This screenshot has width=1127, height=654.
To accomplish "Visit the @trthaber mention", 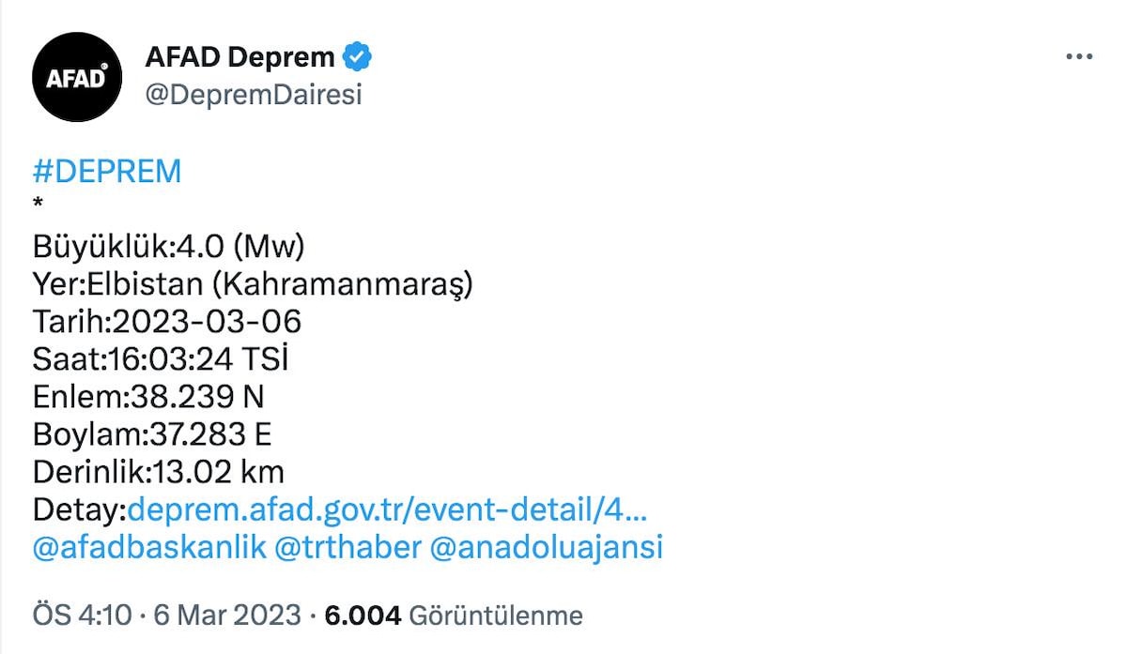I will pyautogui.click(x=347, y=547).
